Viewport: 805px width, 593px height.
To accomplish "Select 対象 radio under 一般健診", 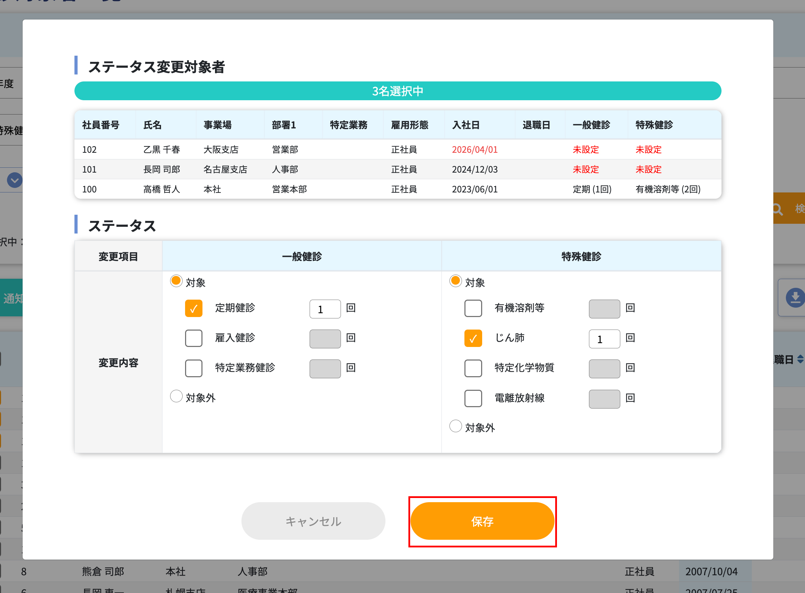I will click(176, 281).
